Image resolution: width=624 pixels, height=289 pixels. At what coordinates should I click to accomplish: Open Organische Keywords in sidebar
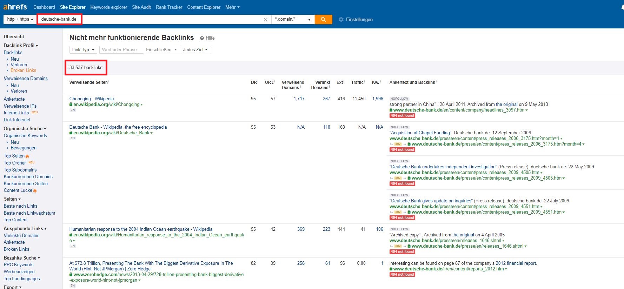[x=25, y=136]
